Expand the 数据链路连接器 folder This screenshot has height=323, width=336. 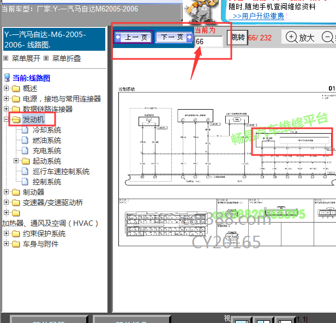(6, 109)
